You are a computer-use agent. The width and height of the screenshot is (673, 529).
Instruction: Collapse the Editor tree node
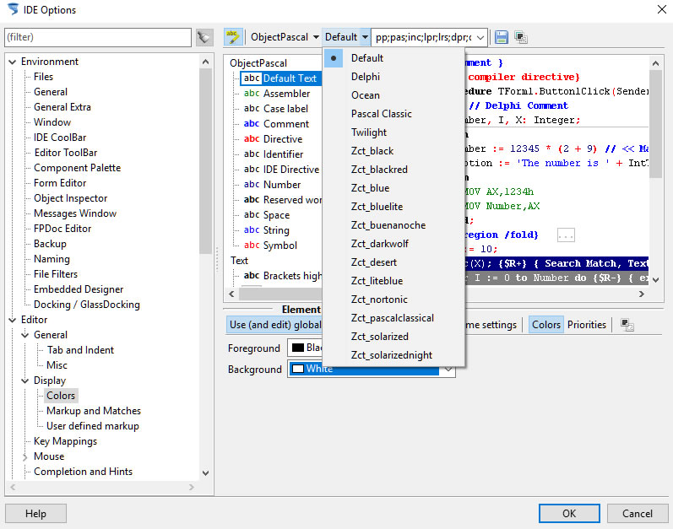13,320
